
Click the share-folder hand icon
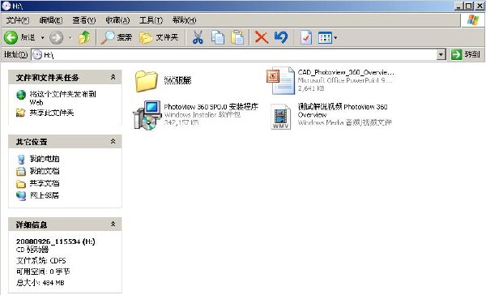click(x=21, y=113)
